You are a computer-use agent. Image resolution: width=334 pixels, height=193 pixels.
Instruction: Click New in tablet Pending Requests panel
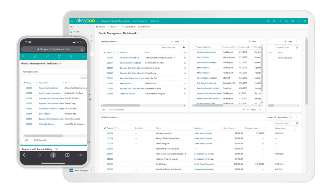(175, 41)
